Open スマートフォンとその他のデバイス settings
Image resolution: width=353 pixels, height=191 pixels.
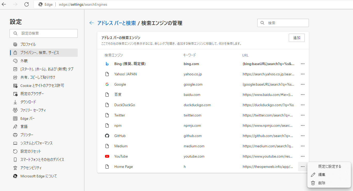pos(44,160)
